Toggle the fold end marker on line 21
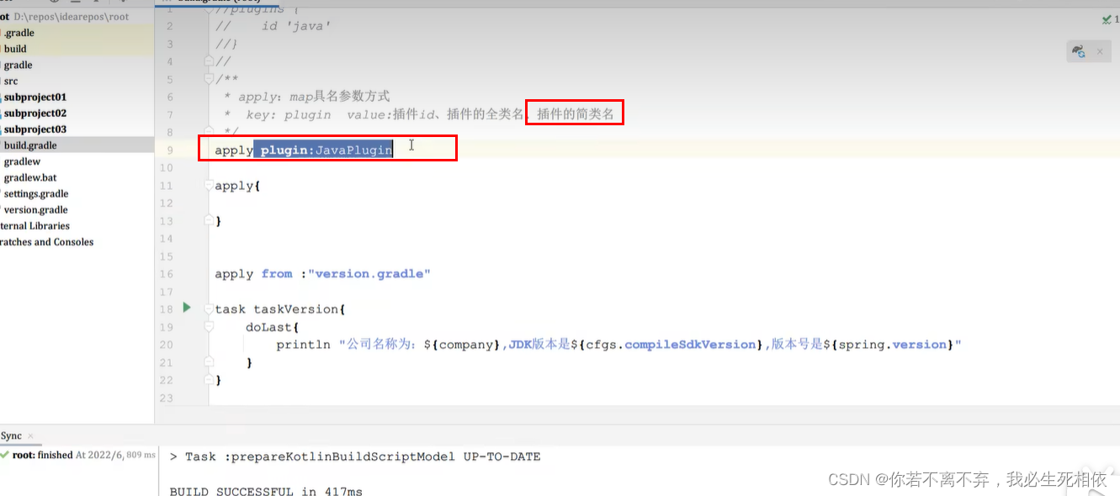The height and width of the screenshot is (496, 1120). (209, 362)
